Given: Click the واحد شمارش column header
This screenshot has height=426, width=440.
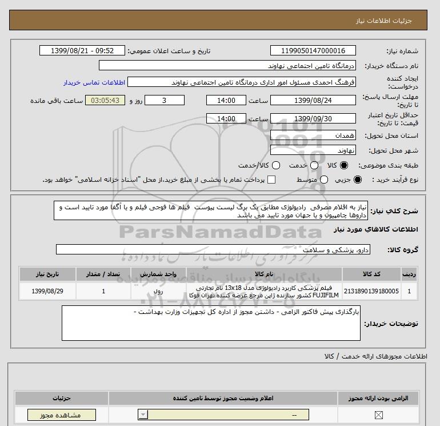Looking at the screenshot, I should coord(158,274).
